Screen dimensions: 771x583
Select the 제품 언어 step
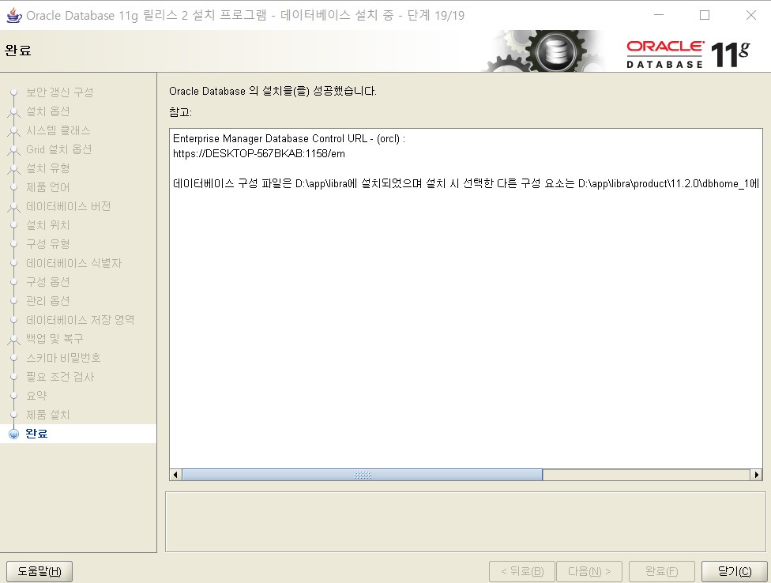pos(47,187)
